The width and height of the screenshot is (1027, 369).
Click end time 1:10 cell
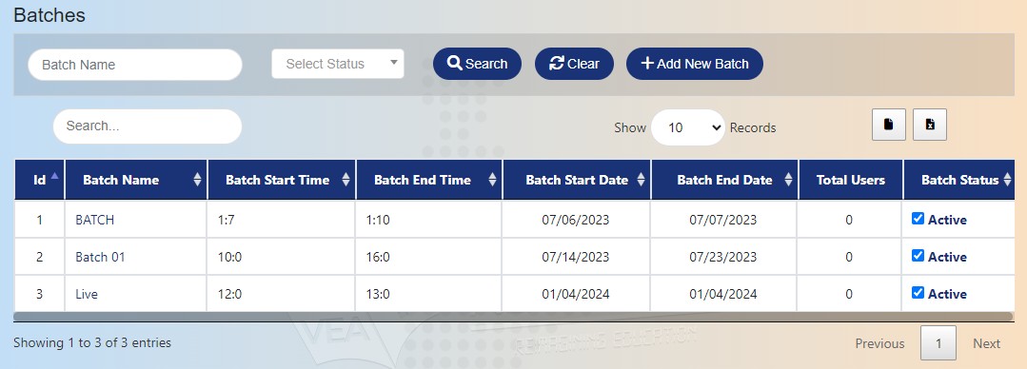tap(429, 220)
